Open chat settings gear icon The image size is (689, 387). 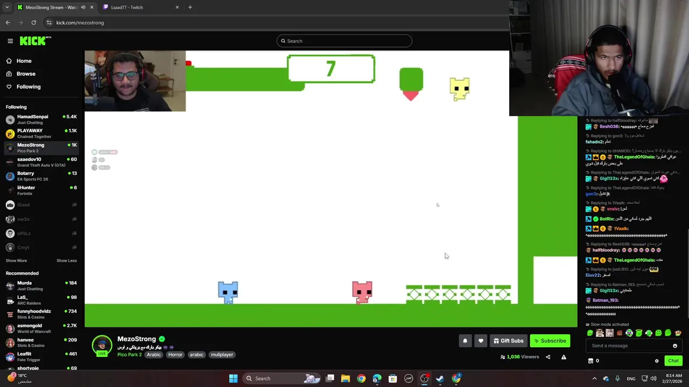tap(657, 361)
